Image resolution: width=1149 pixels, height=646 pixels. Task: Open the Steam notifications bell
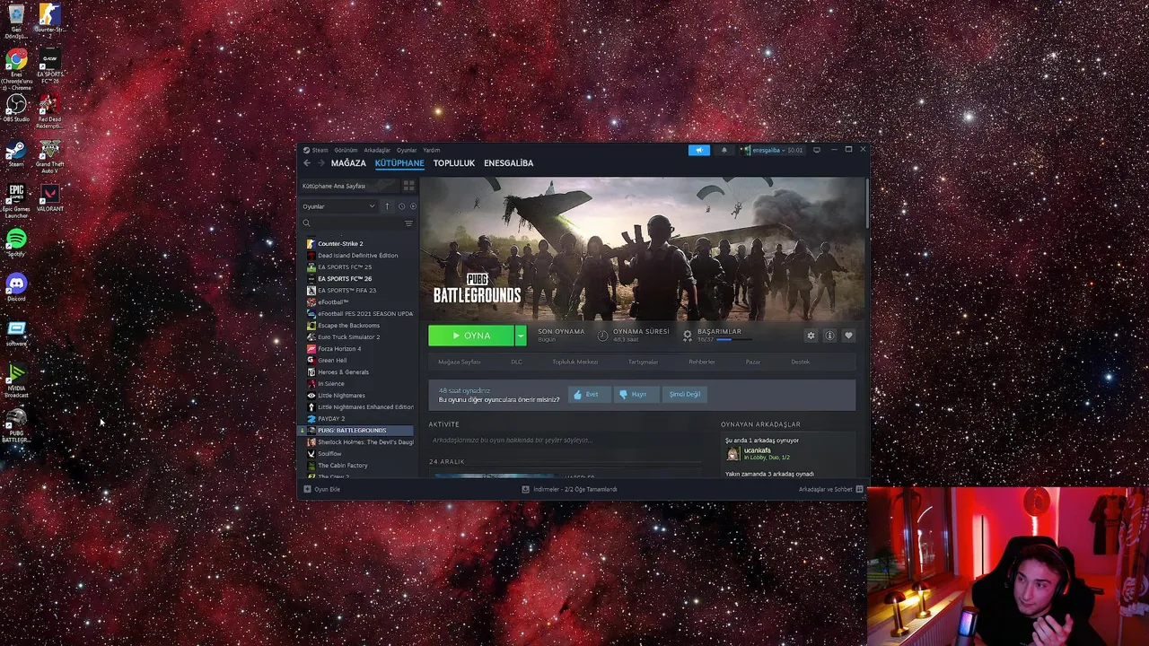[x=724, y=150]
